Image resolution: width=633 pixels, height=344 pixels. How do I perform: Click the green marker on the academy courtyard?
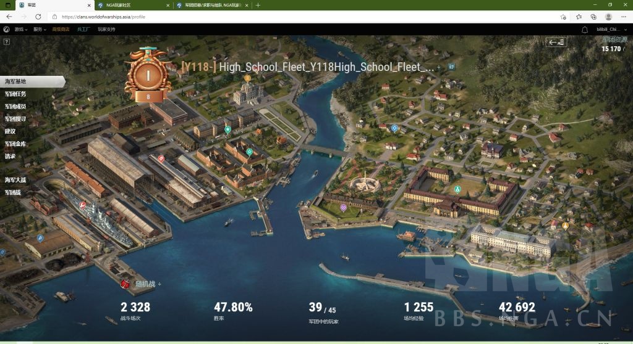(x=457, y=189)
